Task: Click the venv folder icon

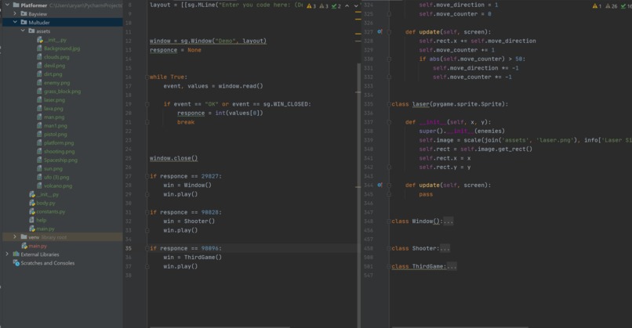Action: point(24,236)
